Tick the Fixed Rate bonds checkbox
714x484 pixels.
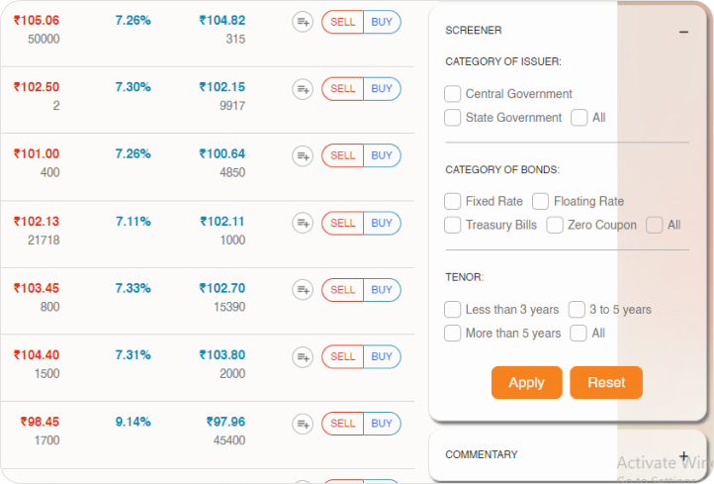[453, 201]
